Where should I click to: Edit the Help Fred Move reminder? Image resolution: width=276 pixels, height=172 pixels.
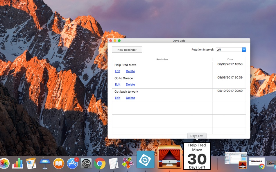pyautogui.click(x=117, y=71)
